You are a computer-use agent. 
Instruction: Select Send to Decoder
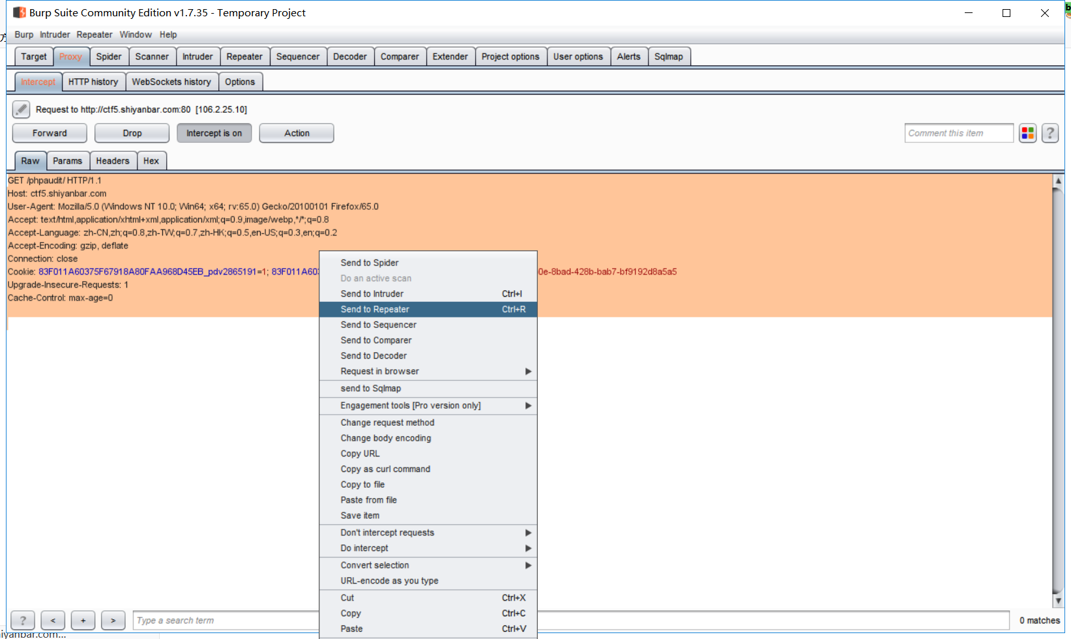pyautogui.click(x=428, y=356)
